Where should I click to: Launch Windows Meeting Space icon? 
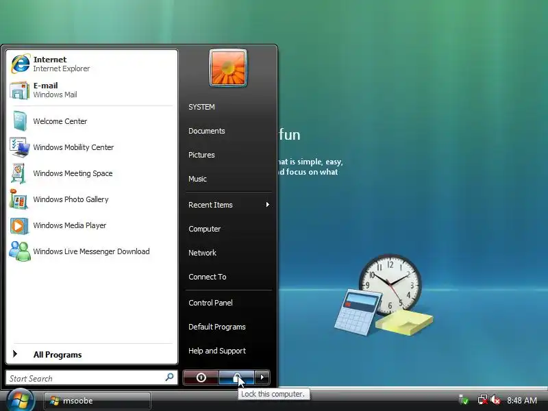[18, 173]
